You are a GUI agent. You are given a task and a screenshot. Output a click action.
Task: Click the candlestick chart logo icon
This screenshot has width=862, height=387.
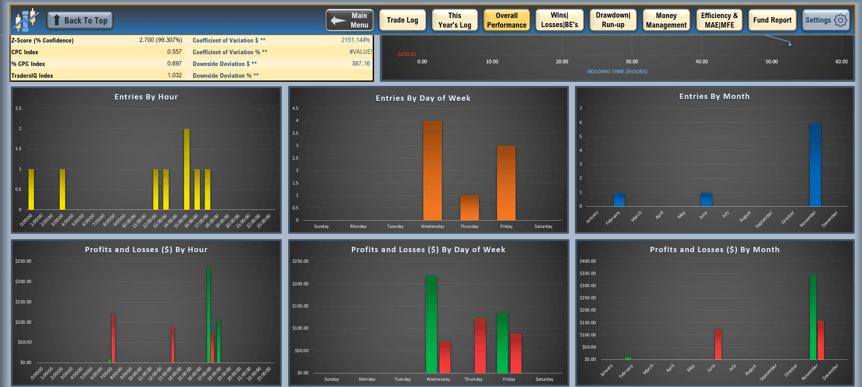point(25,20)
